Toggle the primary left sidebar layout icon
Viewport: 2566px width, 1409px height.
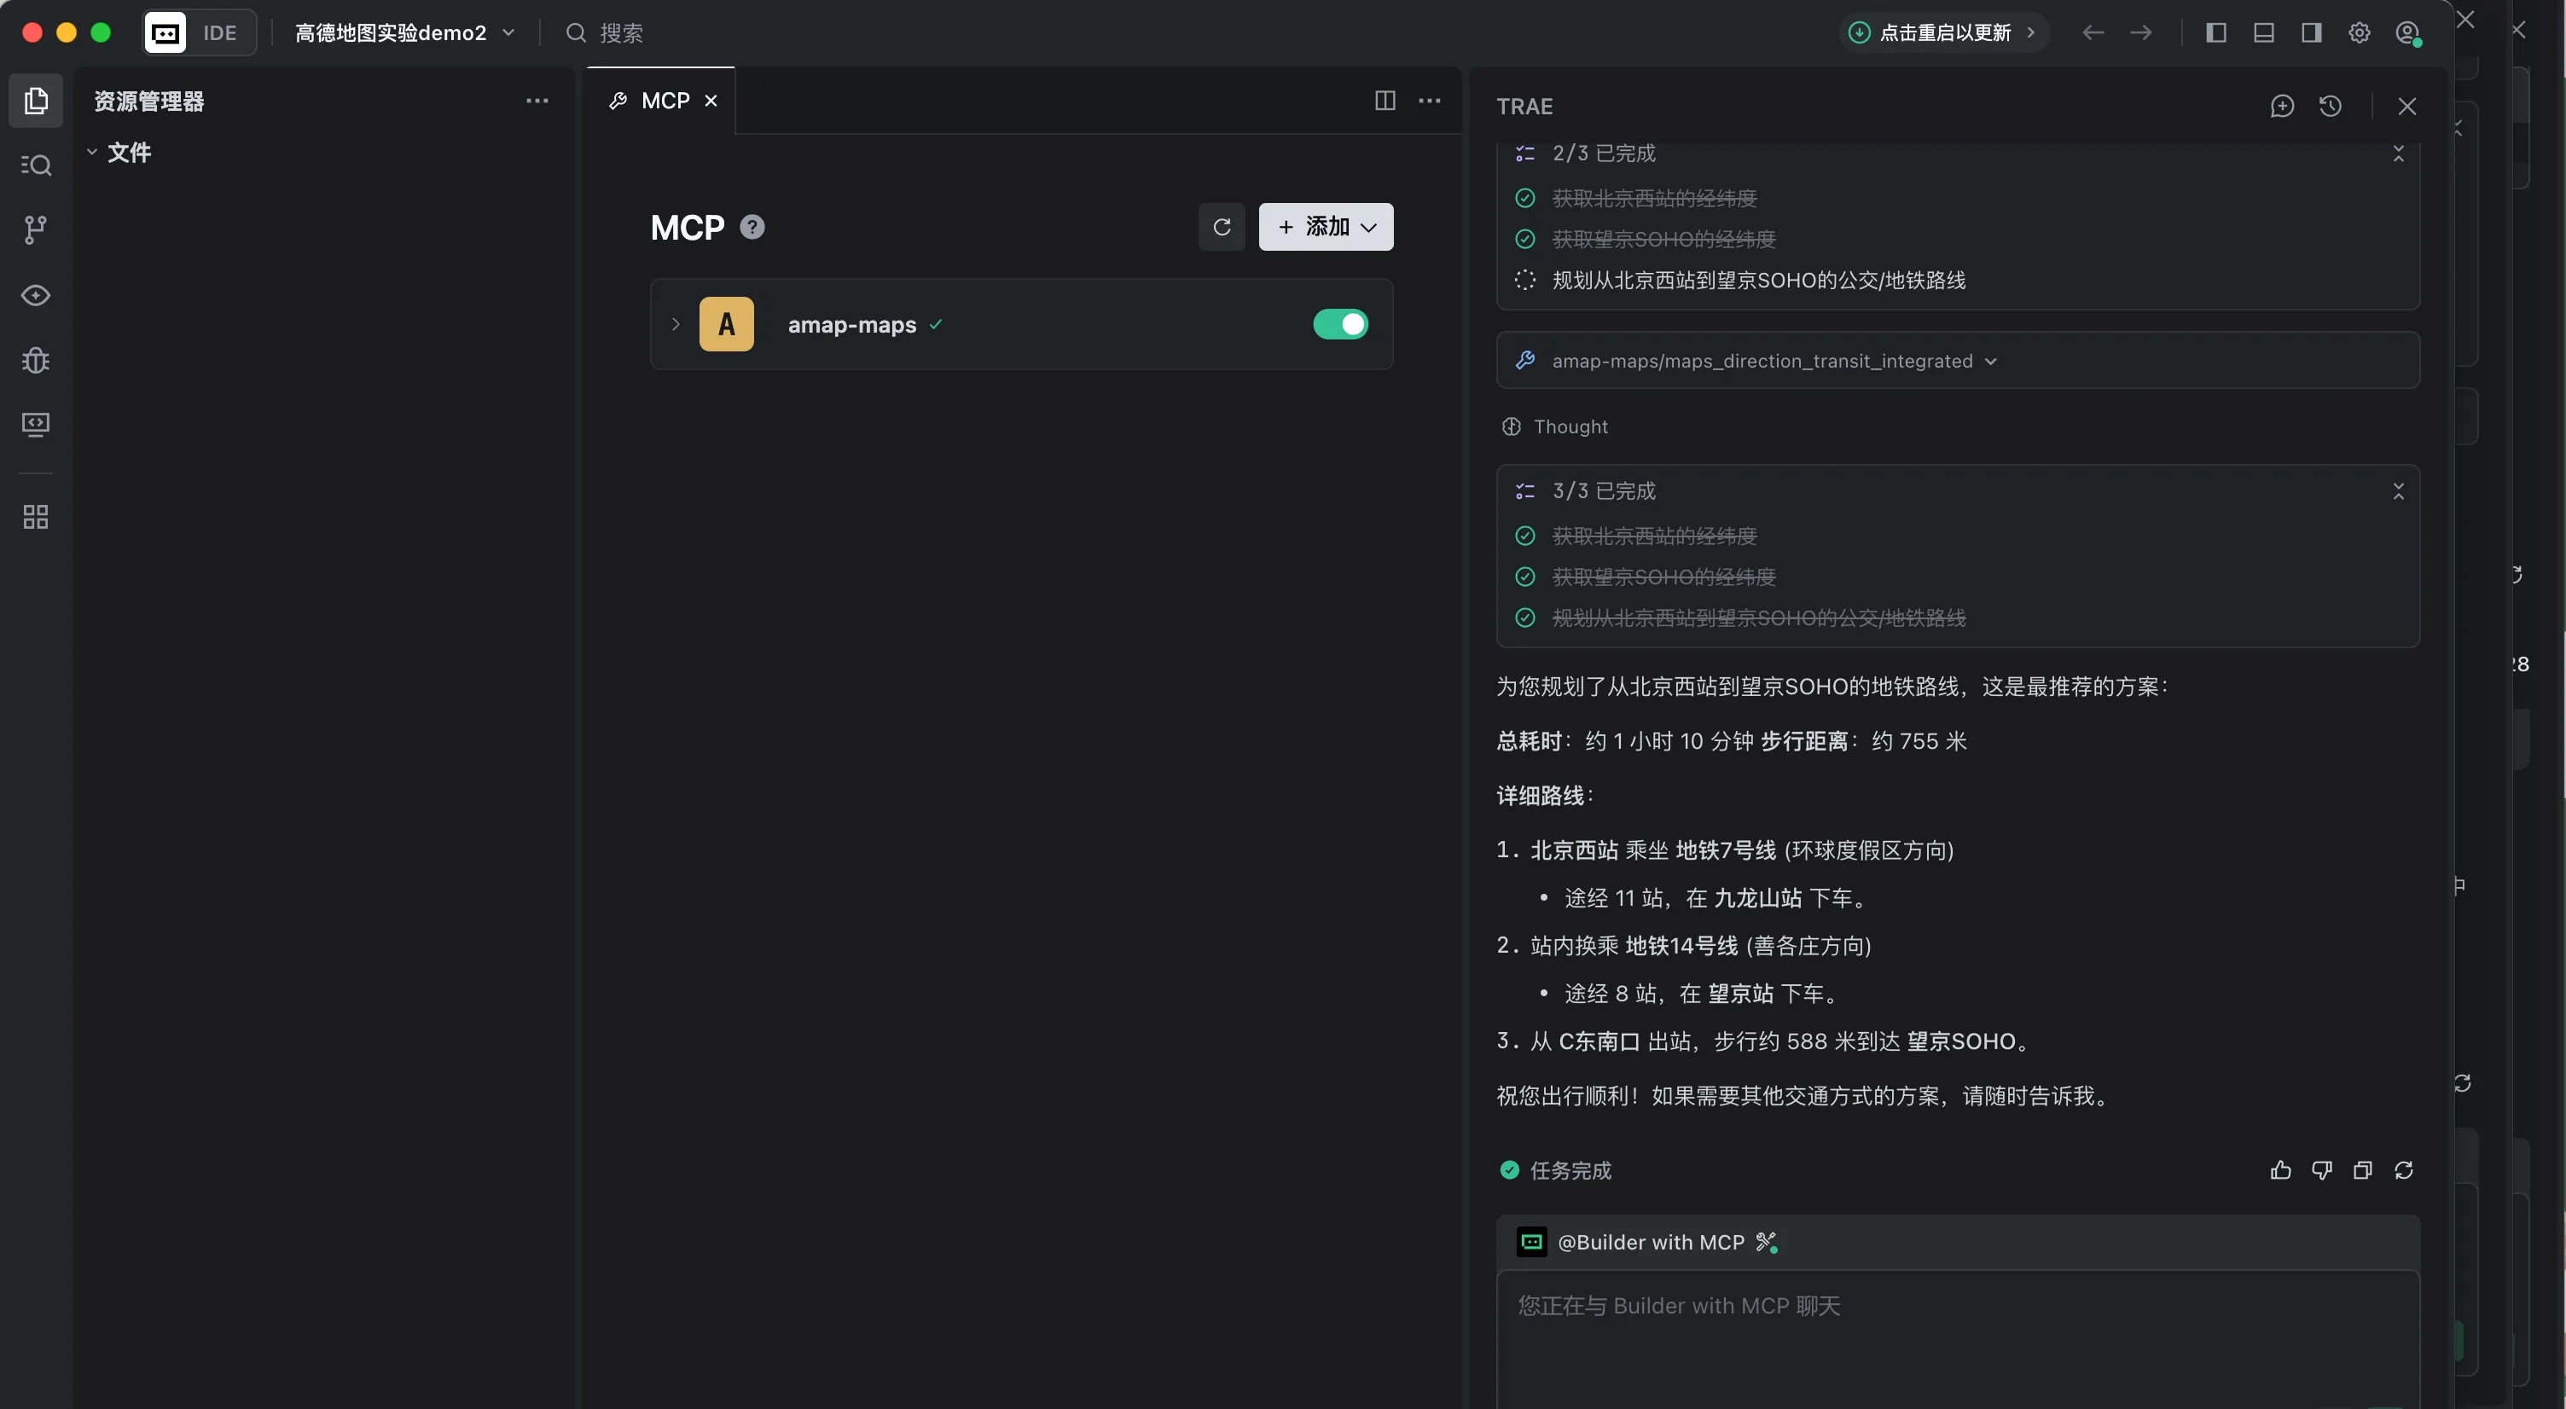[x=2216, y=33]
